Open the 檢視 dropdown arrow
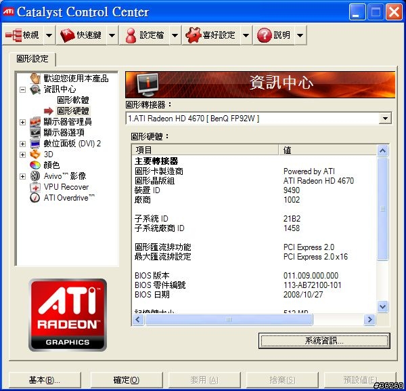Image resolution: width=406 pixels, height=391 pixels. [x=49, y=35]
